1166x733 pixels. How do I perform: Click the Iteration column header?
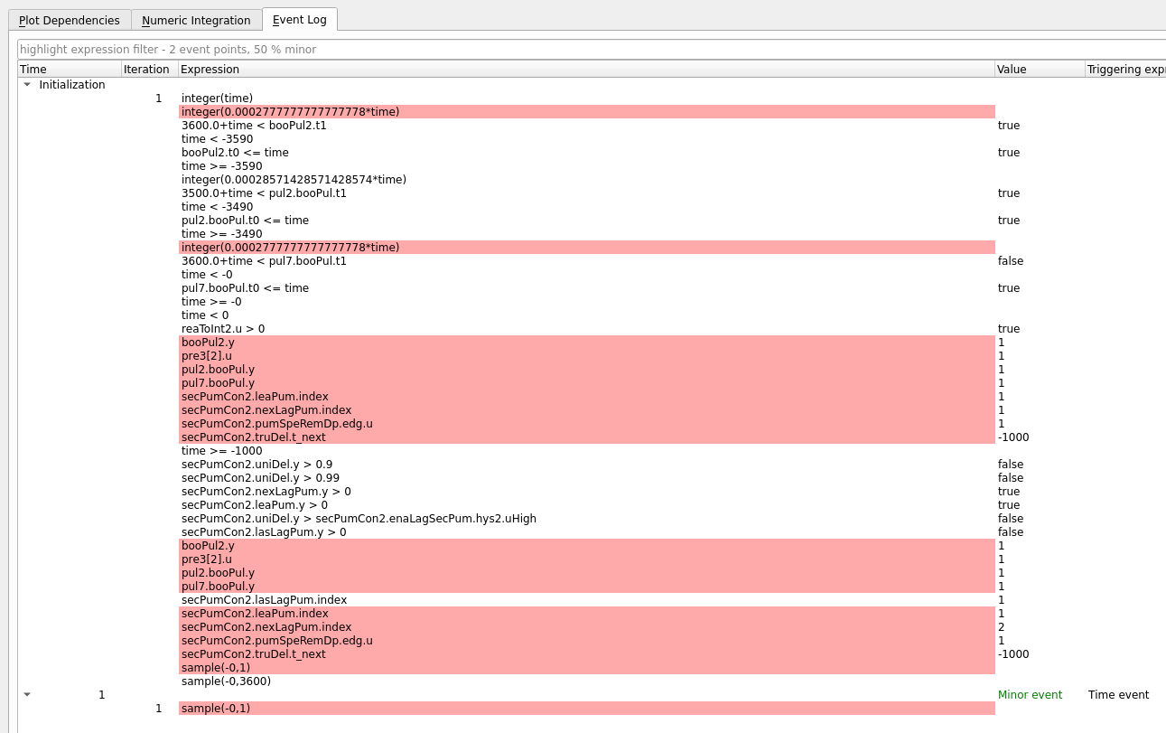(146, 69)
